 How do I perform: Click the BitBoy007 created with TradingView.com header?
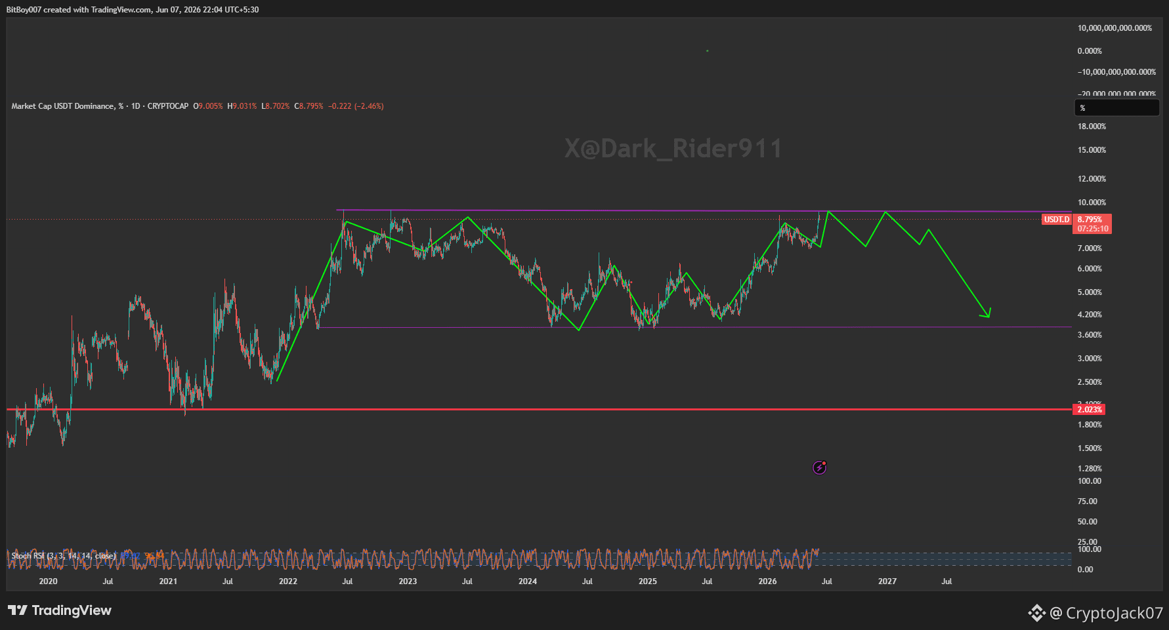pyautogui.click(x=133, y=10)
